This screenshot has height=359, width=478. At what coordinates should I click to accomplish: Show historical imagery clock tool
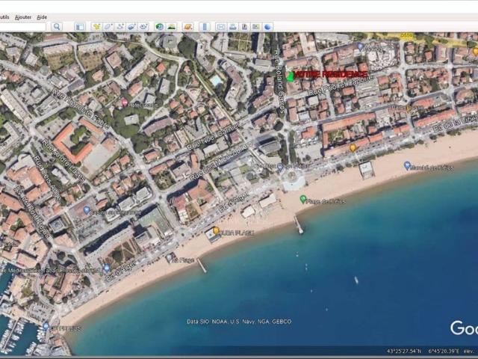click(x=159, y=27)
